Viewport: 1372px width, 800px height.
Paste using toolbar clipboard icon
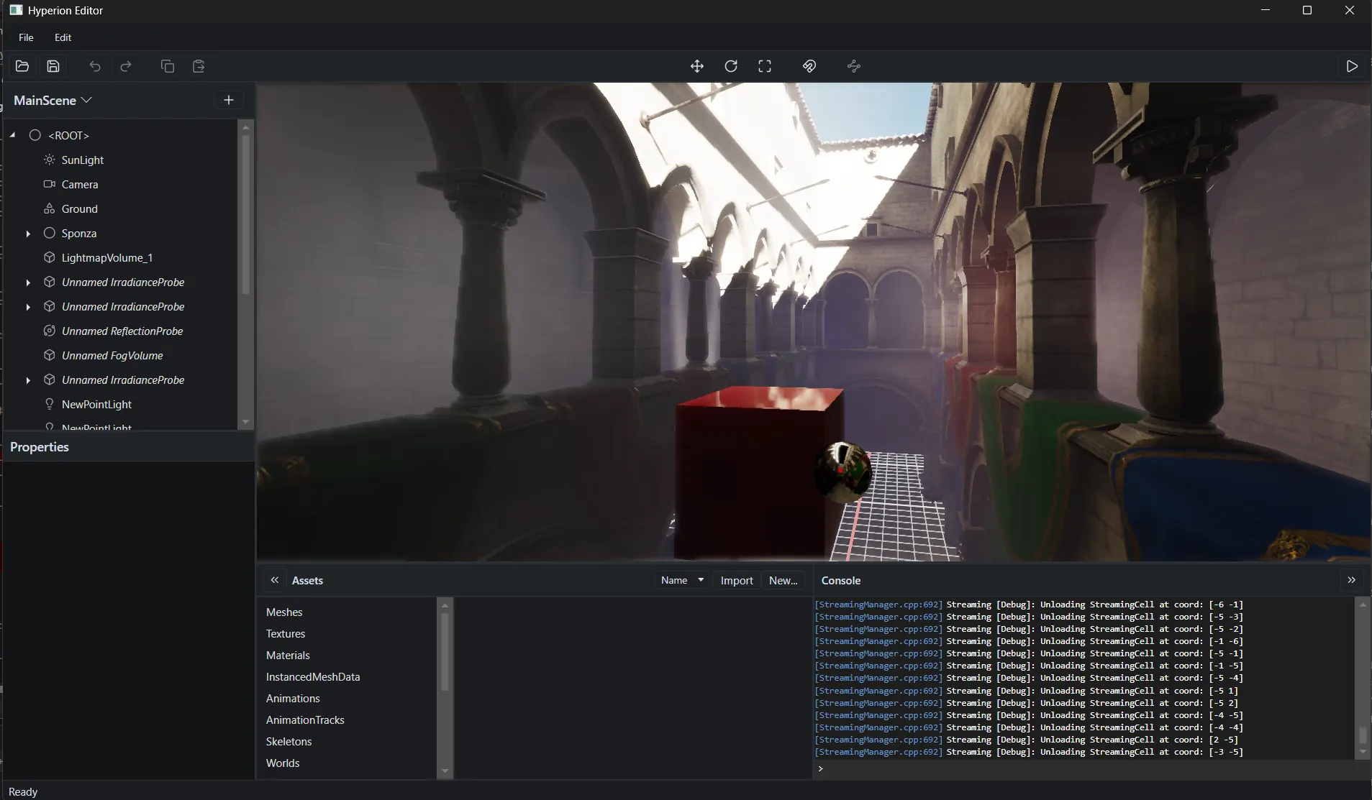pyautogui.click(x=199, y=66)
